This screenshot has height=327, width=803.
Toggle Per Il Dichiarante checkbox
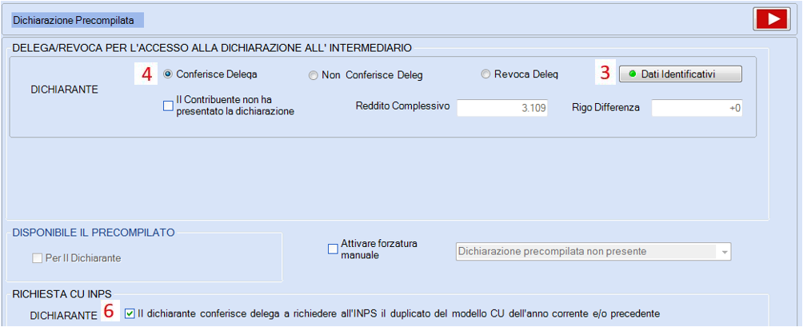click(38, 258)
